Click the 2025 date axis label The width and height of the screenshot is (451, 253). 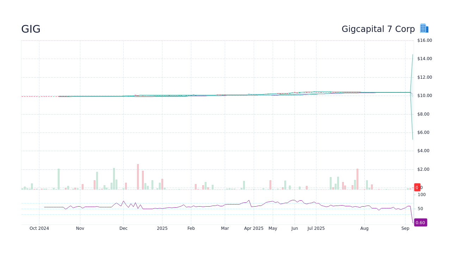pyautogui.click(x=162, y=228)
